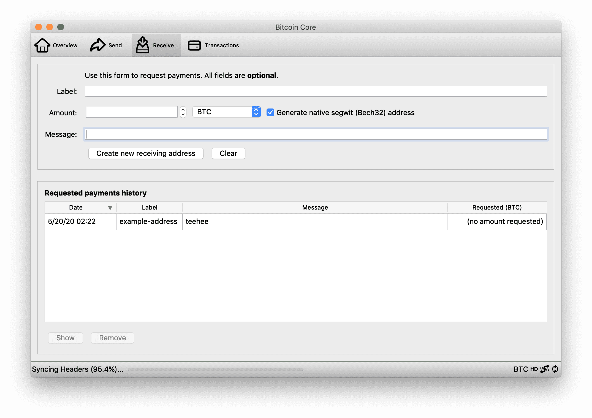The width and height of the screenshot is (592, 418).
Task: Click the network connections status icon
Action: [x=544, y=369]
